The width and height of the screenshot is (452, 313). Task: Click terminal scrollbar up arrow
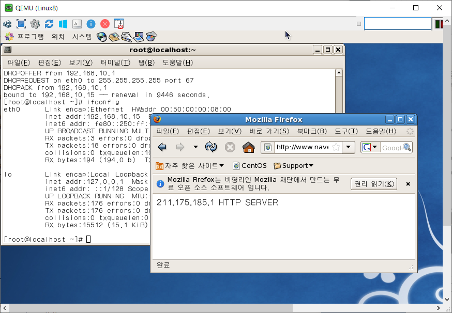pyautogui.click(x=339, y=72)
